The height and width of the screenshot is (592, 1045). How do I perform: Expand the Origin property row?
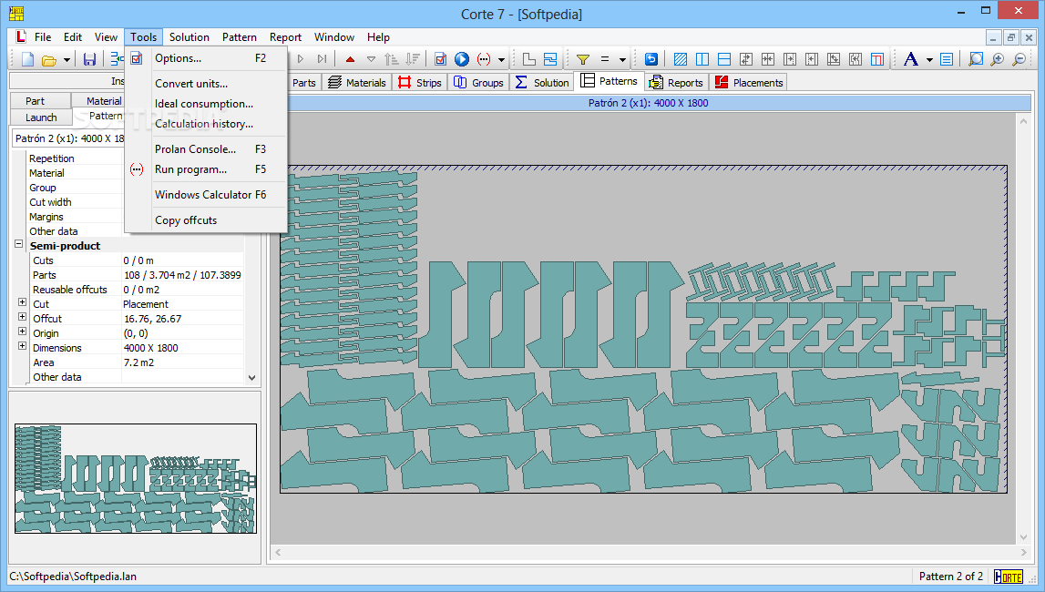22,332
